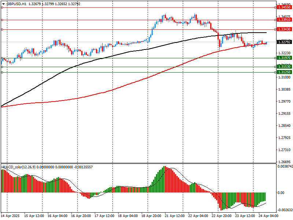The height and width of the screenshot is (220, 293).
Task: Click the 1.29770 value on the price scale
Action: (284, 102)
